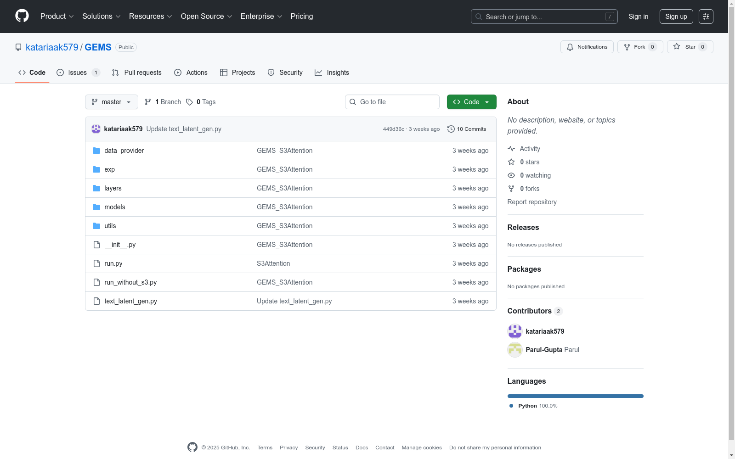Viewport: 735px width, 459px height.
Task: Click the fork icon beside 0 forks
Action: click(511, 189)
